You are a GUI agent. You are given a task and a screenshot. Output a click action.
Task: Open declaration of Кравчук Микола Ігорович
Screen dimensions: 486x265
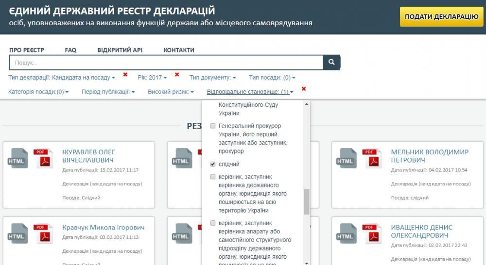click(103, 228)
